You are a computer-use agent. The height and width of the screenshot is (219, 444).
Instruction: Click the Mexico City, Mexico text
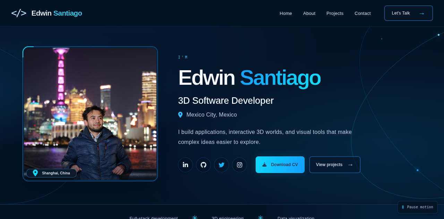coord(212,115)
